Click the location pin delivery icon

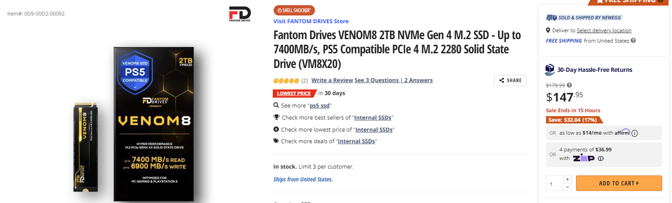(548, 31)
